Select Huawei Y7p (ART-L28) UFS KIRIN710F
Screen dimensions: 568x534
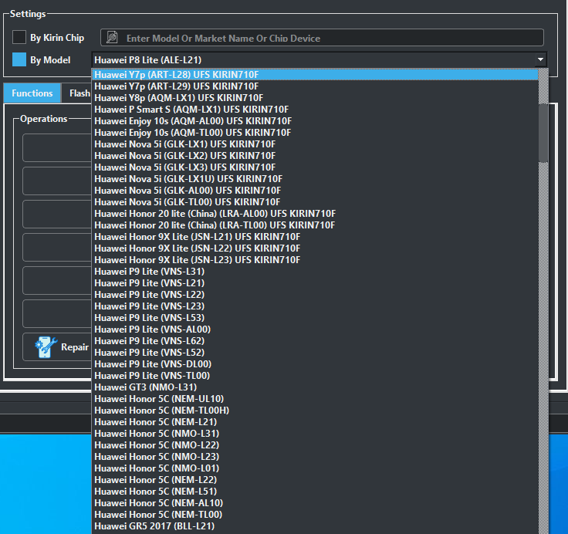[x=315, y=75]
